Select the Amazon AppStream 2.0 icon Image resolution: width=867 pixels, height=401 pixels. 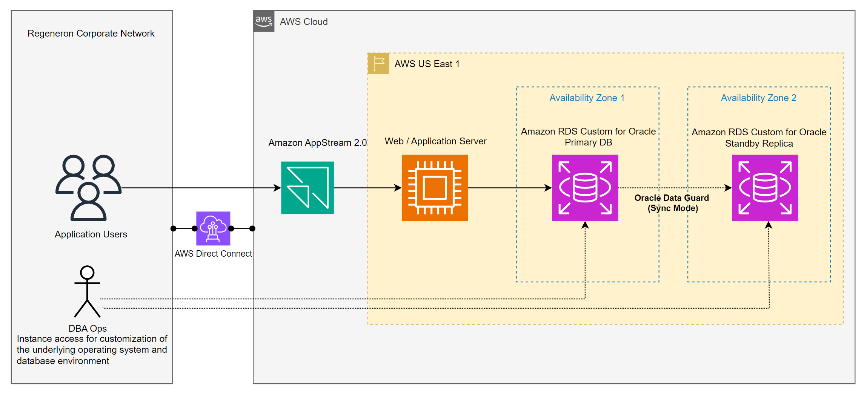(307, 188)
